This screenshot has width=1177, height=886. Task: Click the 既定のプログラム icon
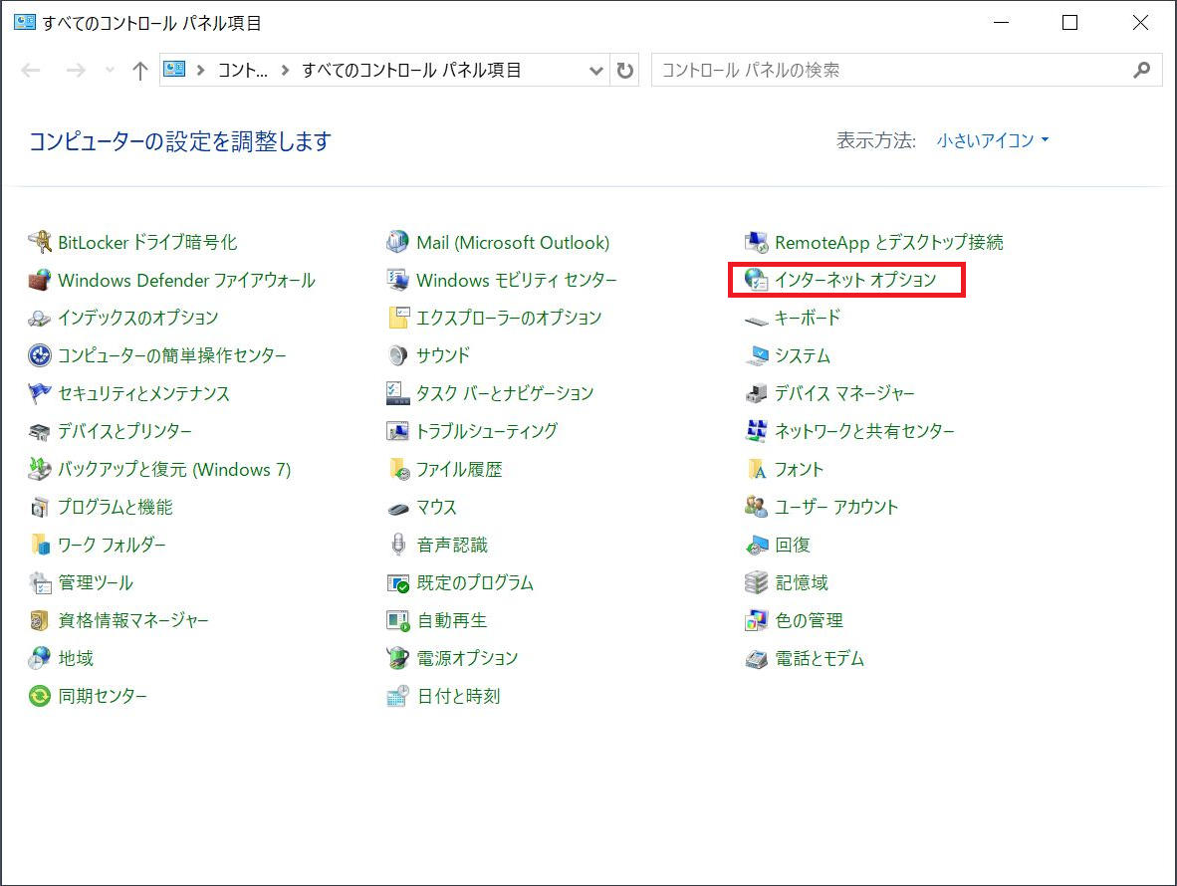[x=398, y=583]
